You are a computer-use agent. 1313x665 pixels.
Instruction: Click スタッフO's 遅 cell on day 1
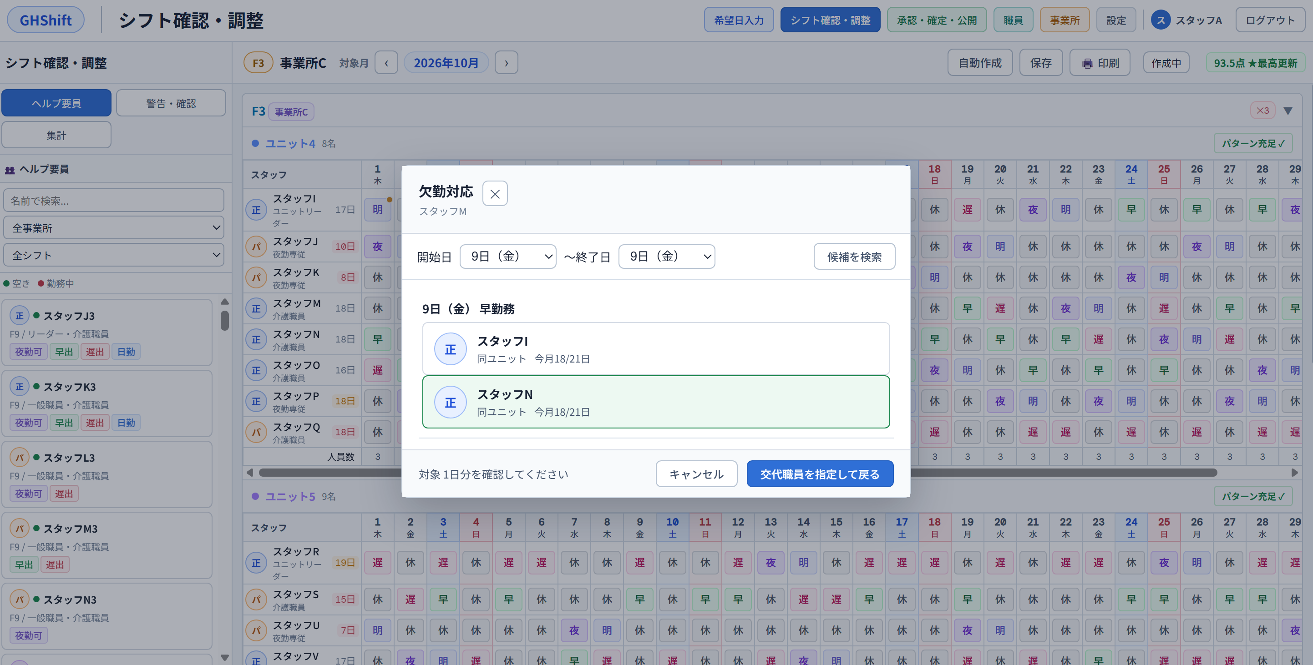(377, 370)
